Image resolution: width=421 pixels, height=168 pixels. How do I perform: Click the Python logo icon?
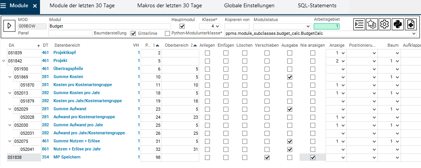398,24
